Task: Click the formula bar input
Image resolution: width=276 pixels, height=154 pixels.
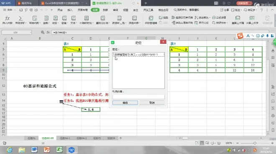Action: 160,32
